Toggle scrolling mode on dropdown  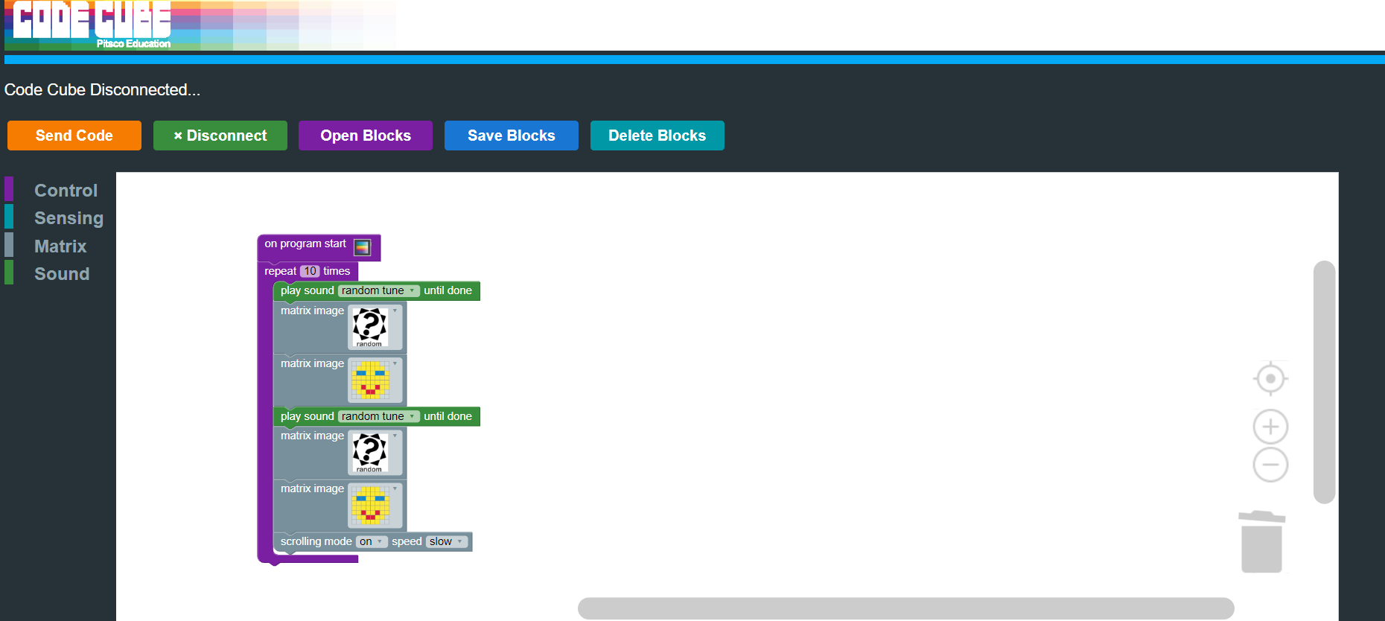(x=371, y=542)
